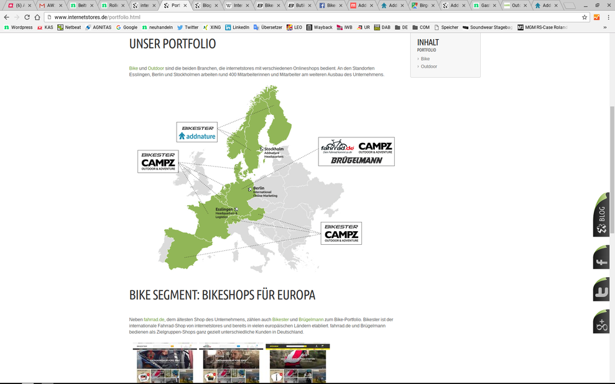Open the Blog side button
Viewport: 615px width, 384px height.
601,215
